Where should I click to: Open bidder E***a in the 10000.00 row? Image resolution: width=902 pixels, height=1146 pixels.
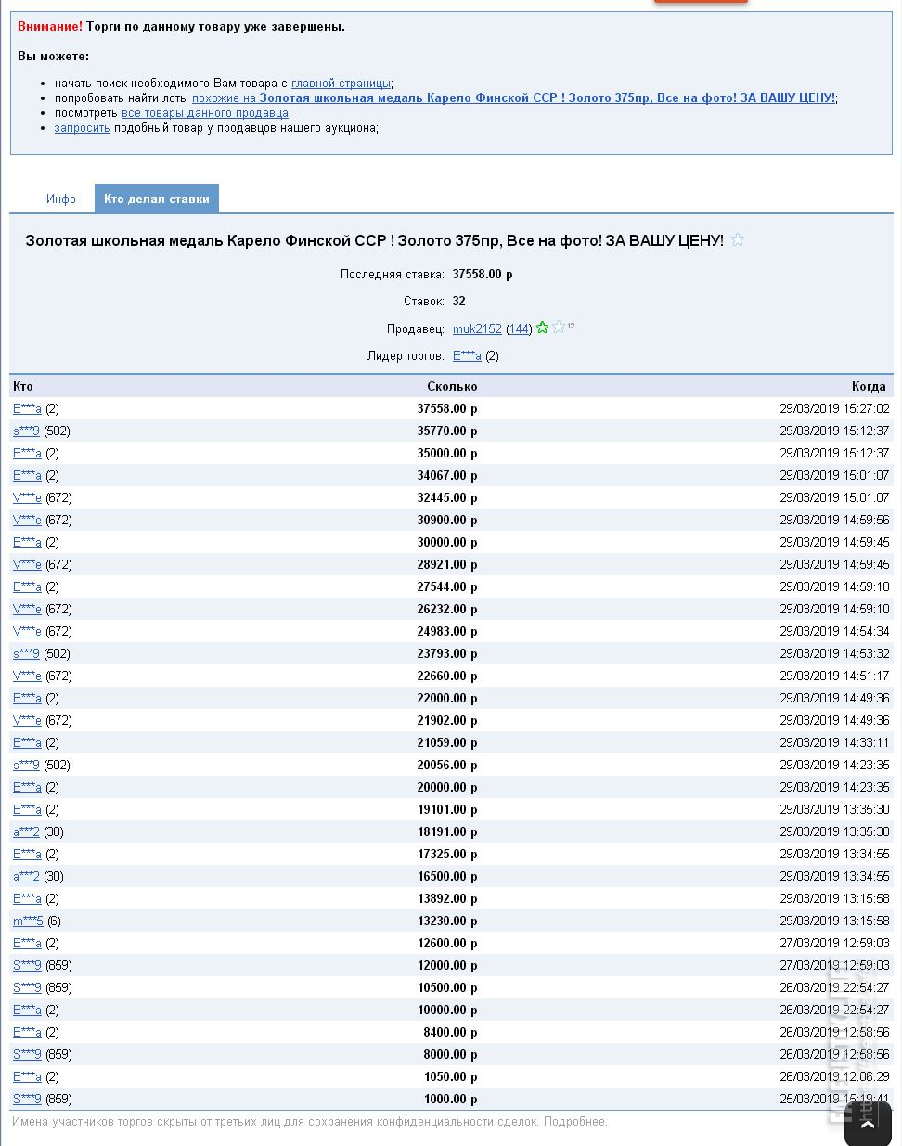[x=27, y=1011]
